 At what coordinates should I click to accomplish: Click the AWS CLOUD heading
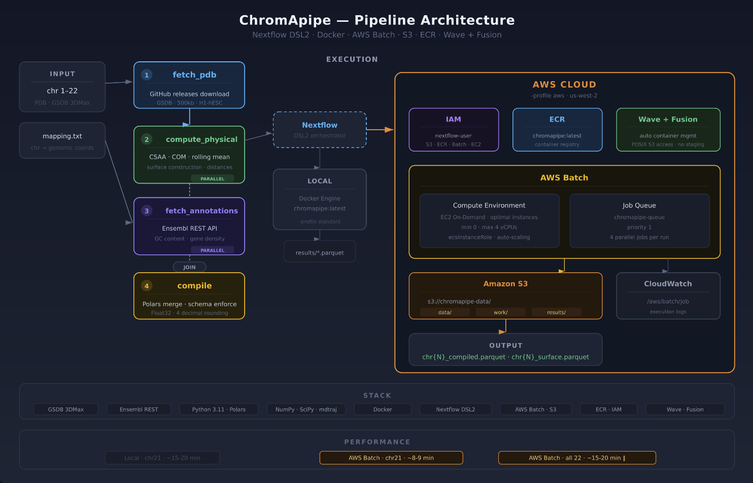pyautogui.click(x=564, y=85)
